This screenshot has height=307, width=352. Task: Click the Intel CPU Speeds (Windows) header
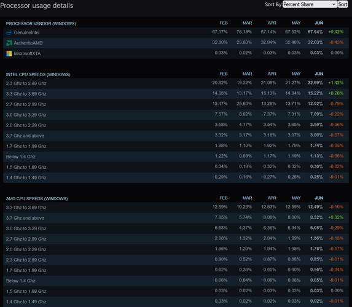(38, 74)
